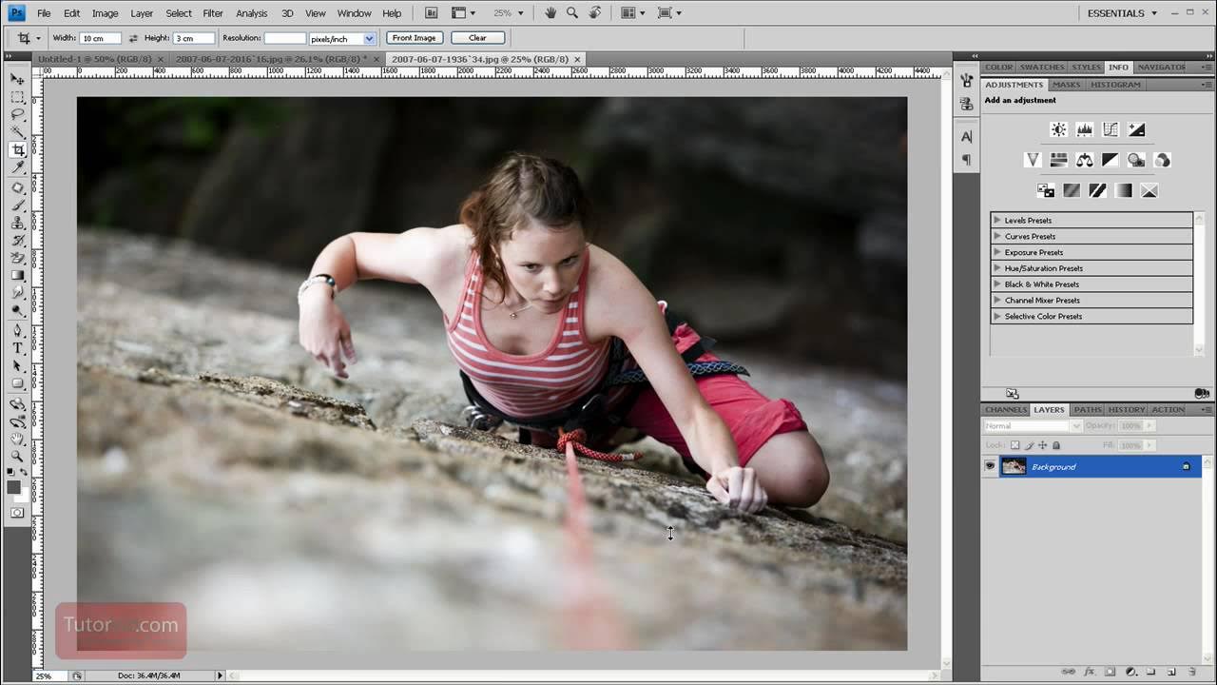Add a Vibrance adjustment
1217x685 pixels.
1033,160
